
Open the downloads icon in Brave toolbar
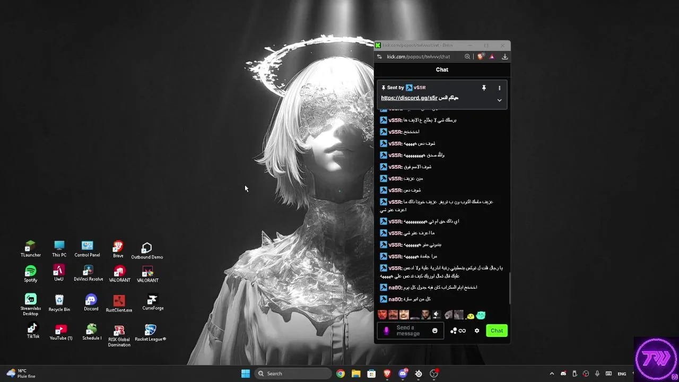[505, 57]
